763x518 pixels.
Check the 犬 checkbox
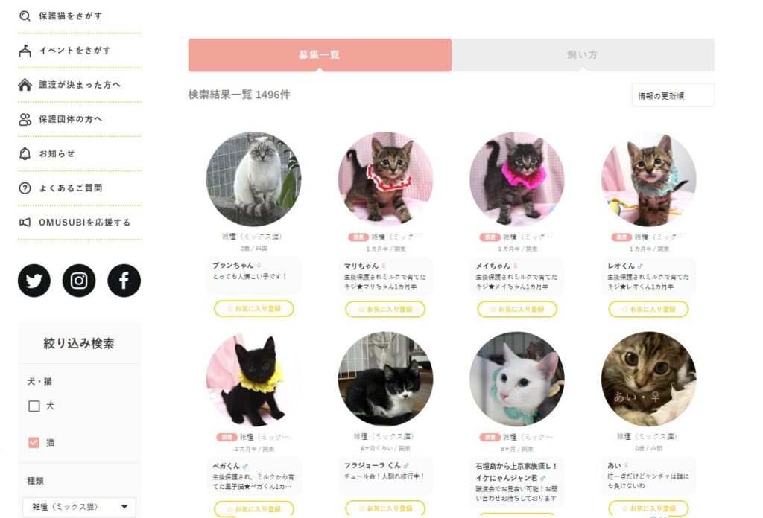34,406
